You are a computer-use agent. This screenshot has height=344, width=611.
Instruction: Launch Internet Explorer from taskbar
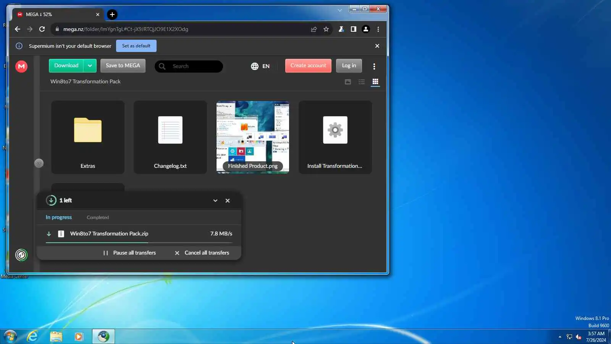click(x=33, y=336)
